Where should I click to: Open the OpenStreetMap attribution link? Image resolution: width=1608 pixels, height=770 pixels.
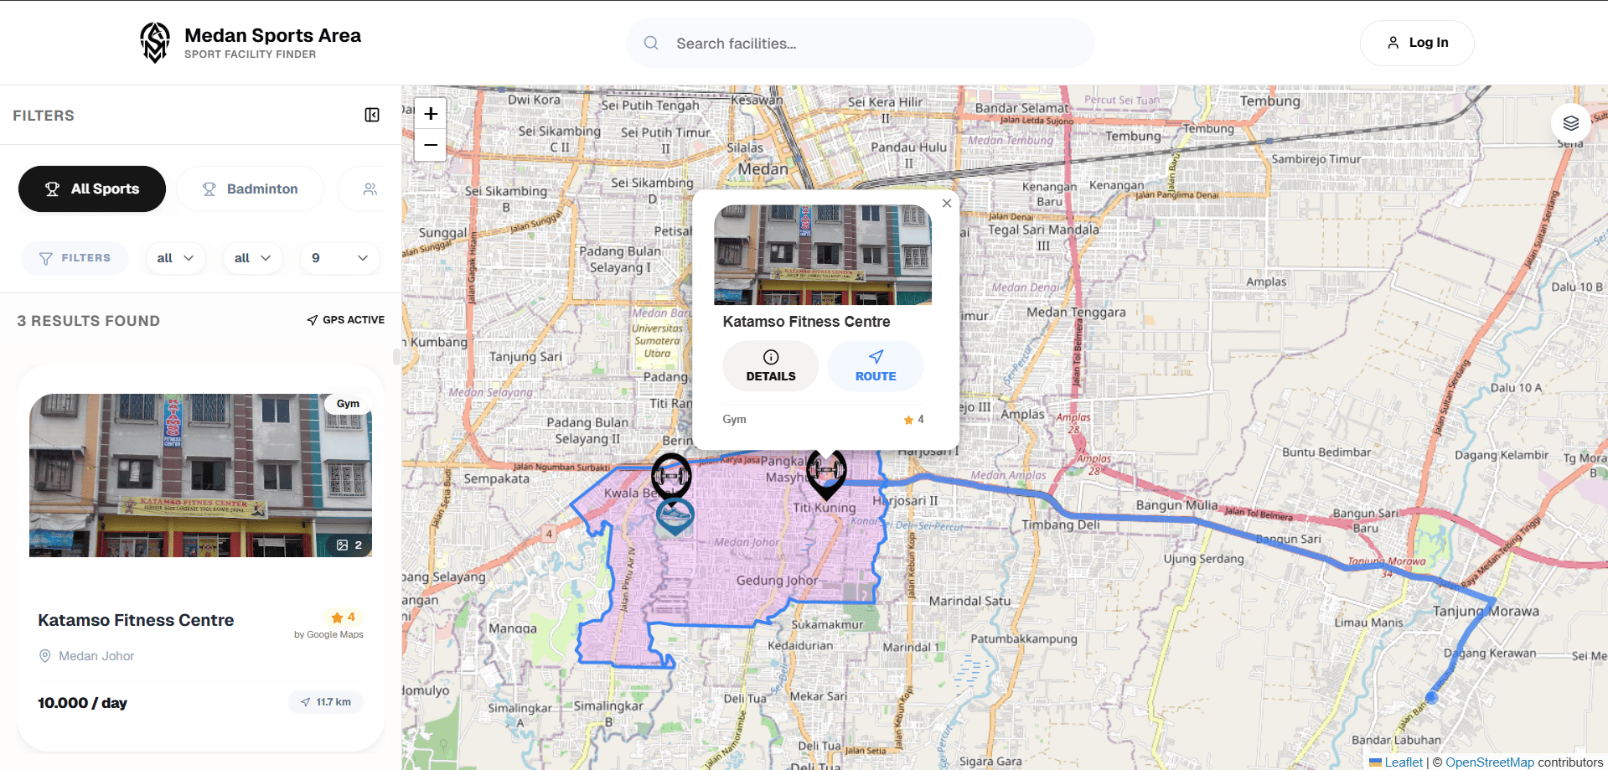point(1489,762)
